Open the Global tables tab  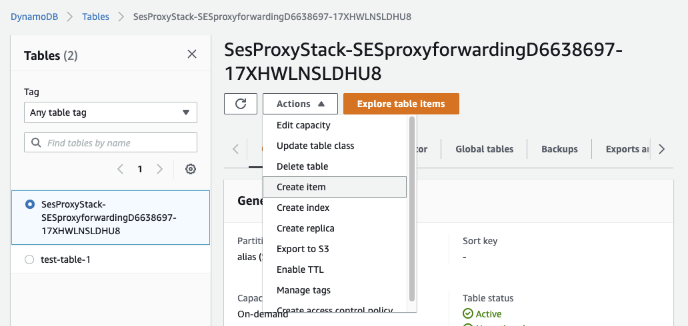coord(485,150)
